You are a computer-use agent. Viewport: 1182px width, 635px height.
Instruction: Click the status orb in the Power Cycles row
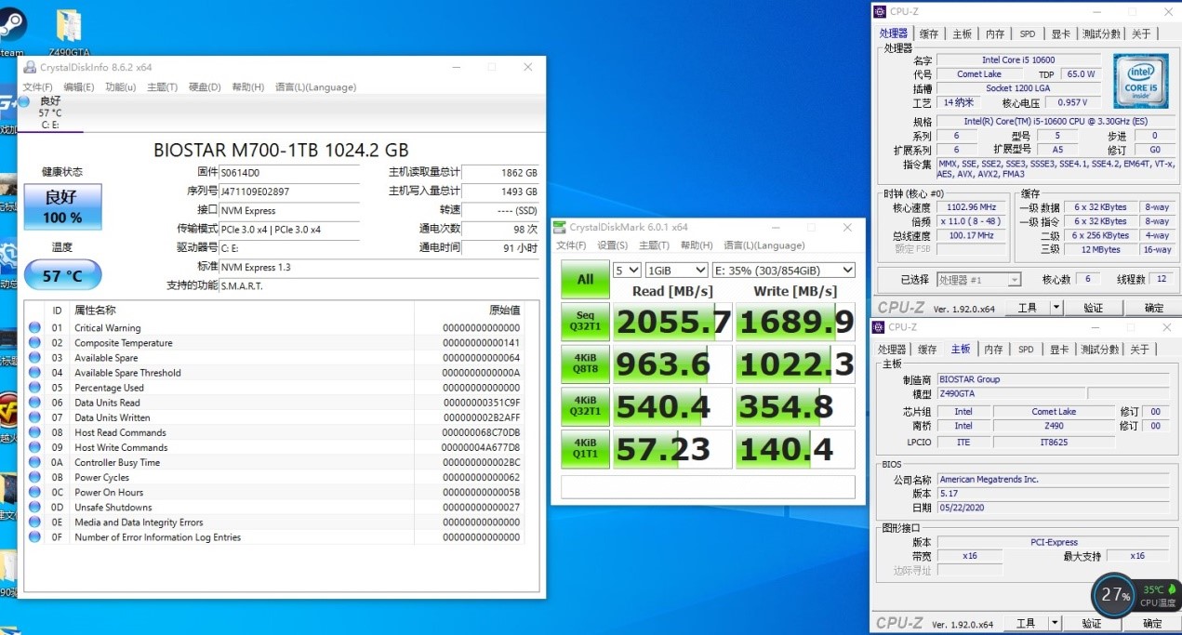tap(35, 477)
